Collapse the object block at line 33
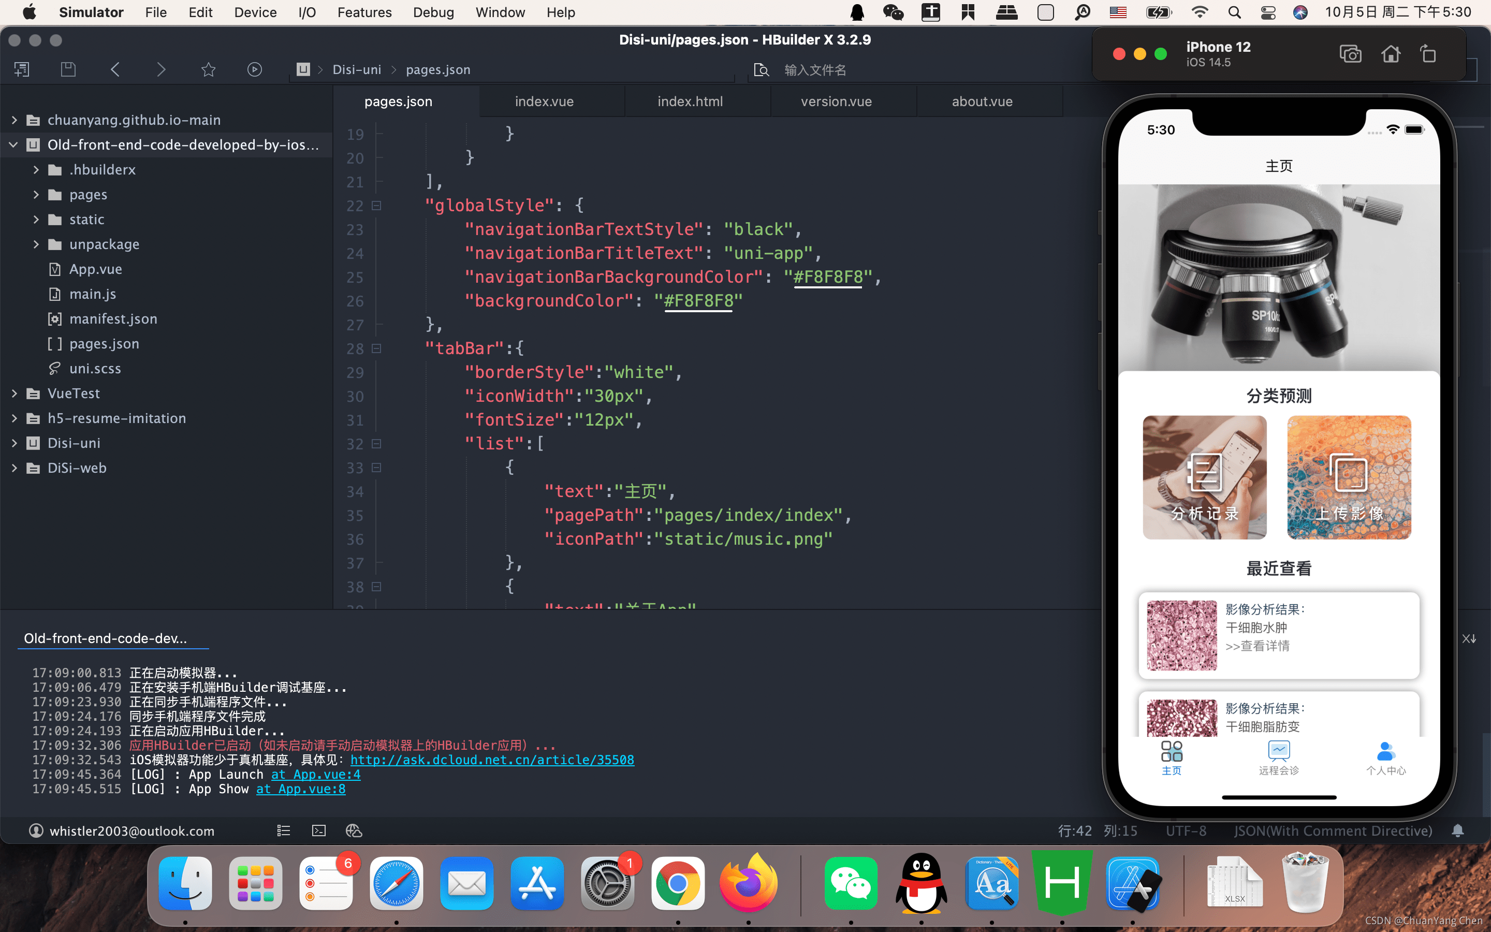This screenshot has width=1491, height=932. pos(376,468)
